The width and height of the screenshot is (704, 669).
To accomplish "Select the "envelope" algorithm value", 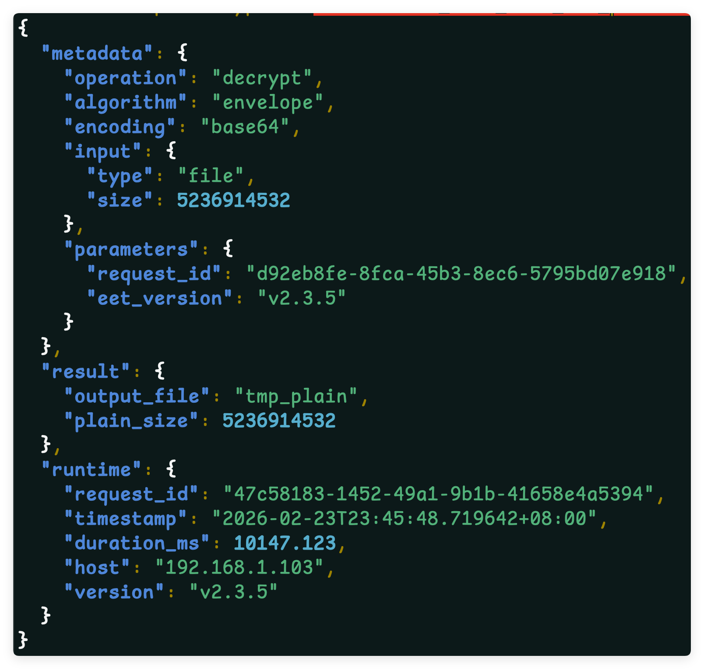I will [268, 103].
